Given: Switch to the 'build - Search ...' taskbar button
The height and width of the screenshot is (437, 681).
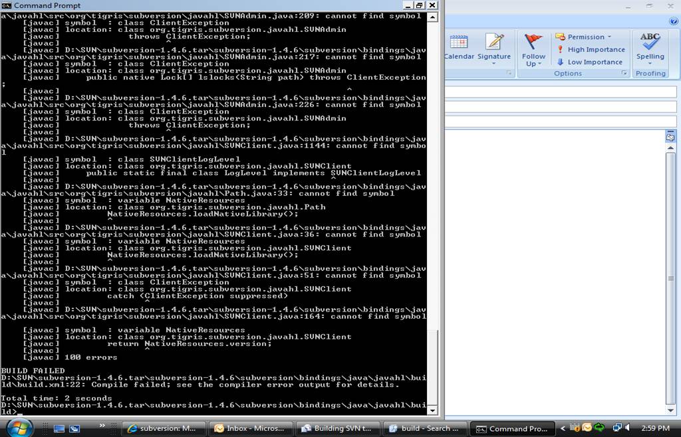Looking at the screenshot, I should (425, 428).
